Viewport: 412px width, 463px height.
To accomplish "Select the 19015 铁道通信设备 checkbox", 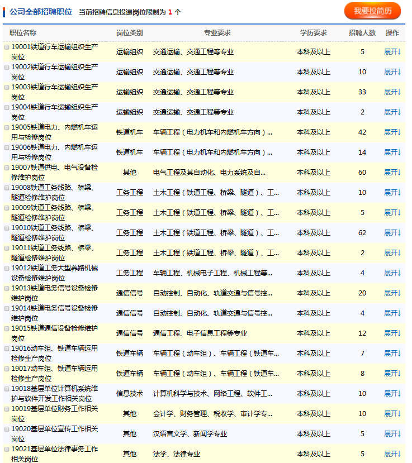I will pyautogui.click(x=7, y=329).
